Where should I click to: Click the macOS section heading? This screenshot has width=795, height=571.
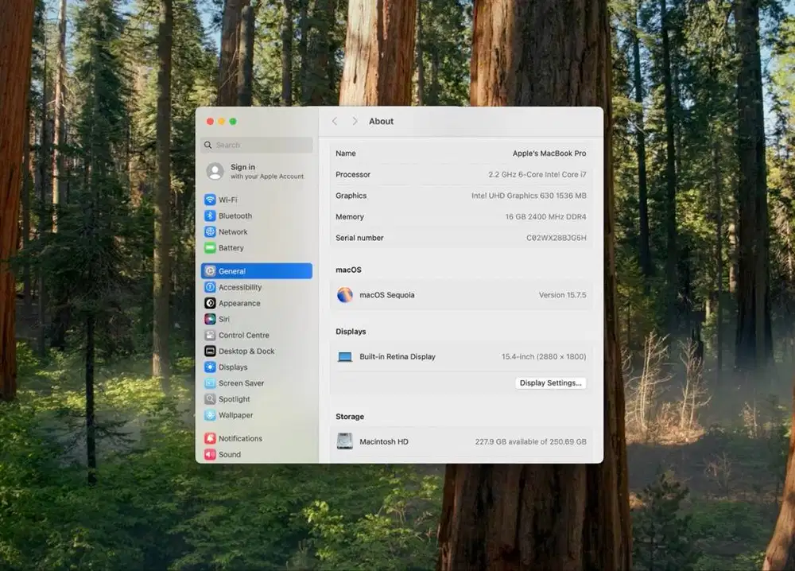pos(348,270)
